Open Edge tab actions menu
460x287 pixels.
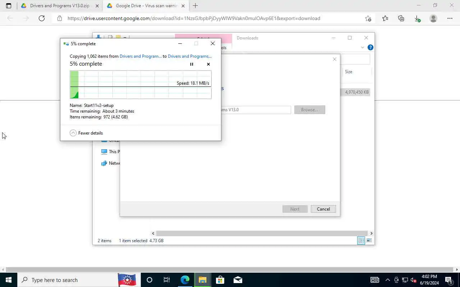(9, 6)
